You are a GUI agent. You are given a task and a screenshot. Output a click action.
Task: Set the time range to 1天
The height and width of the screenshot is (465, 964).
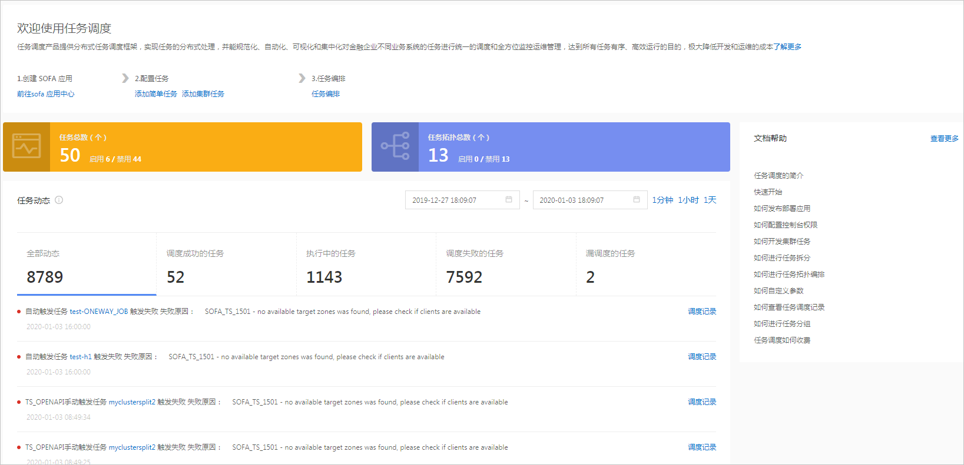pyautogui.click(x=710, y=200)
